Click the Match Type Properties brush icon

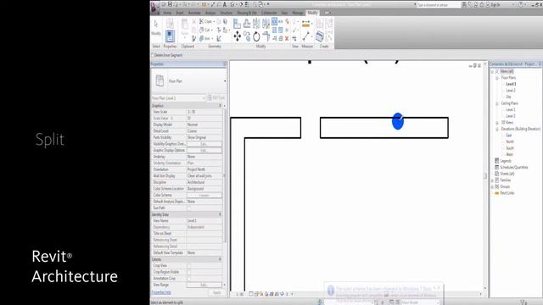(x=194, y=38)
